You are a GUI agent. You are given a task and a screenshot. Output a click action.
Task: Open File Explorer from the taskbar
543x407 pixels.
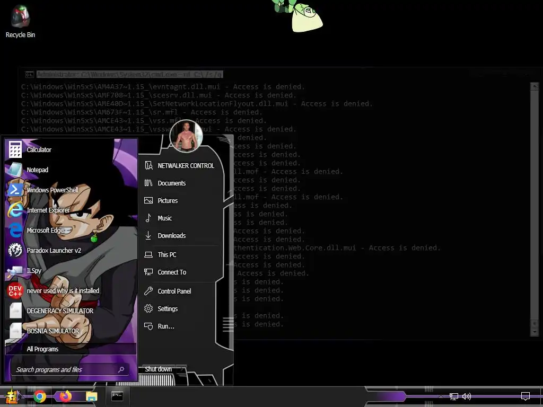coord(92,396)
